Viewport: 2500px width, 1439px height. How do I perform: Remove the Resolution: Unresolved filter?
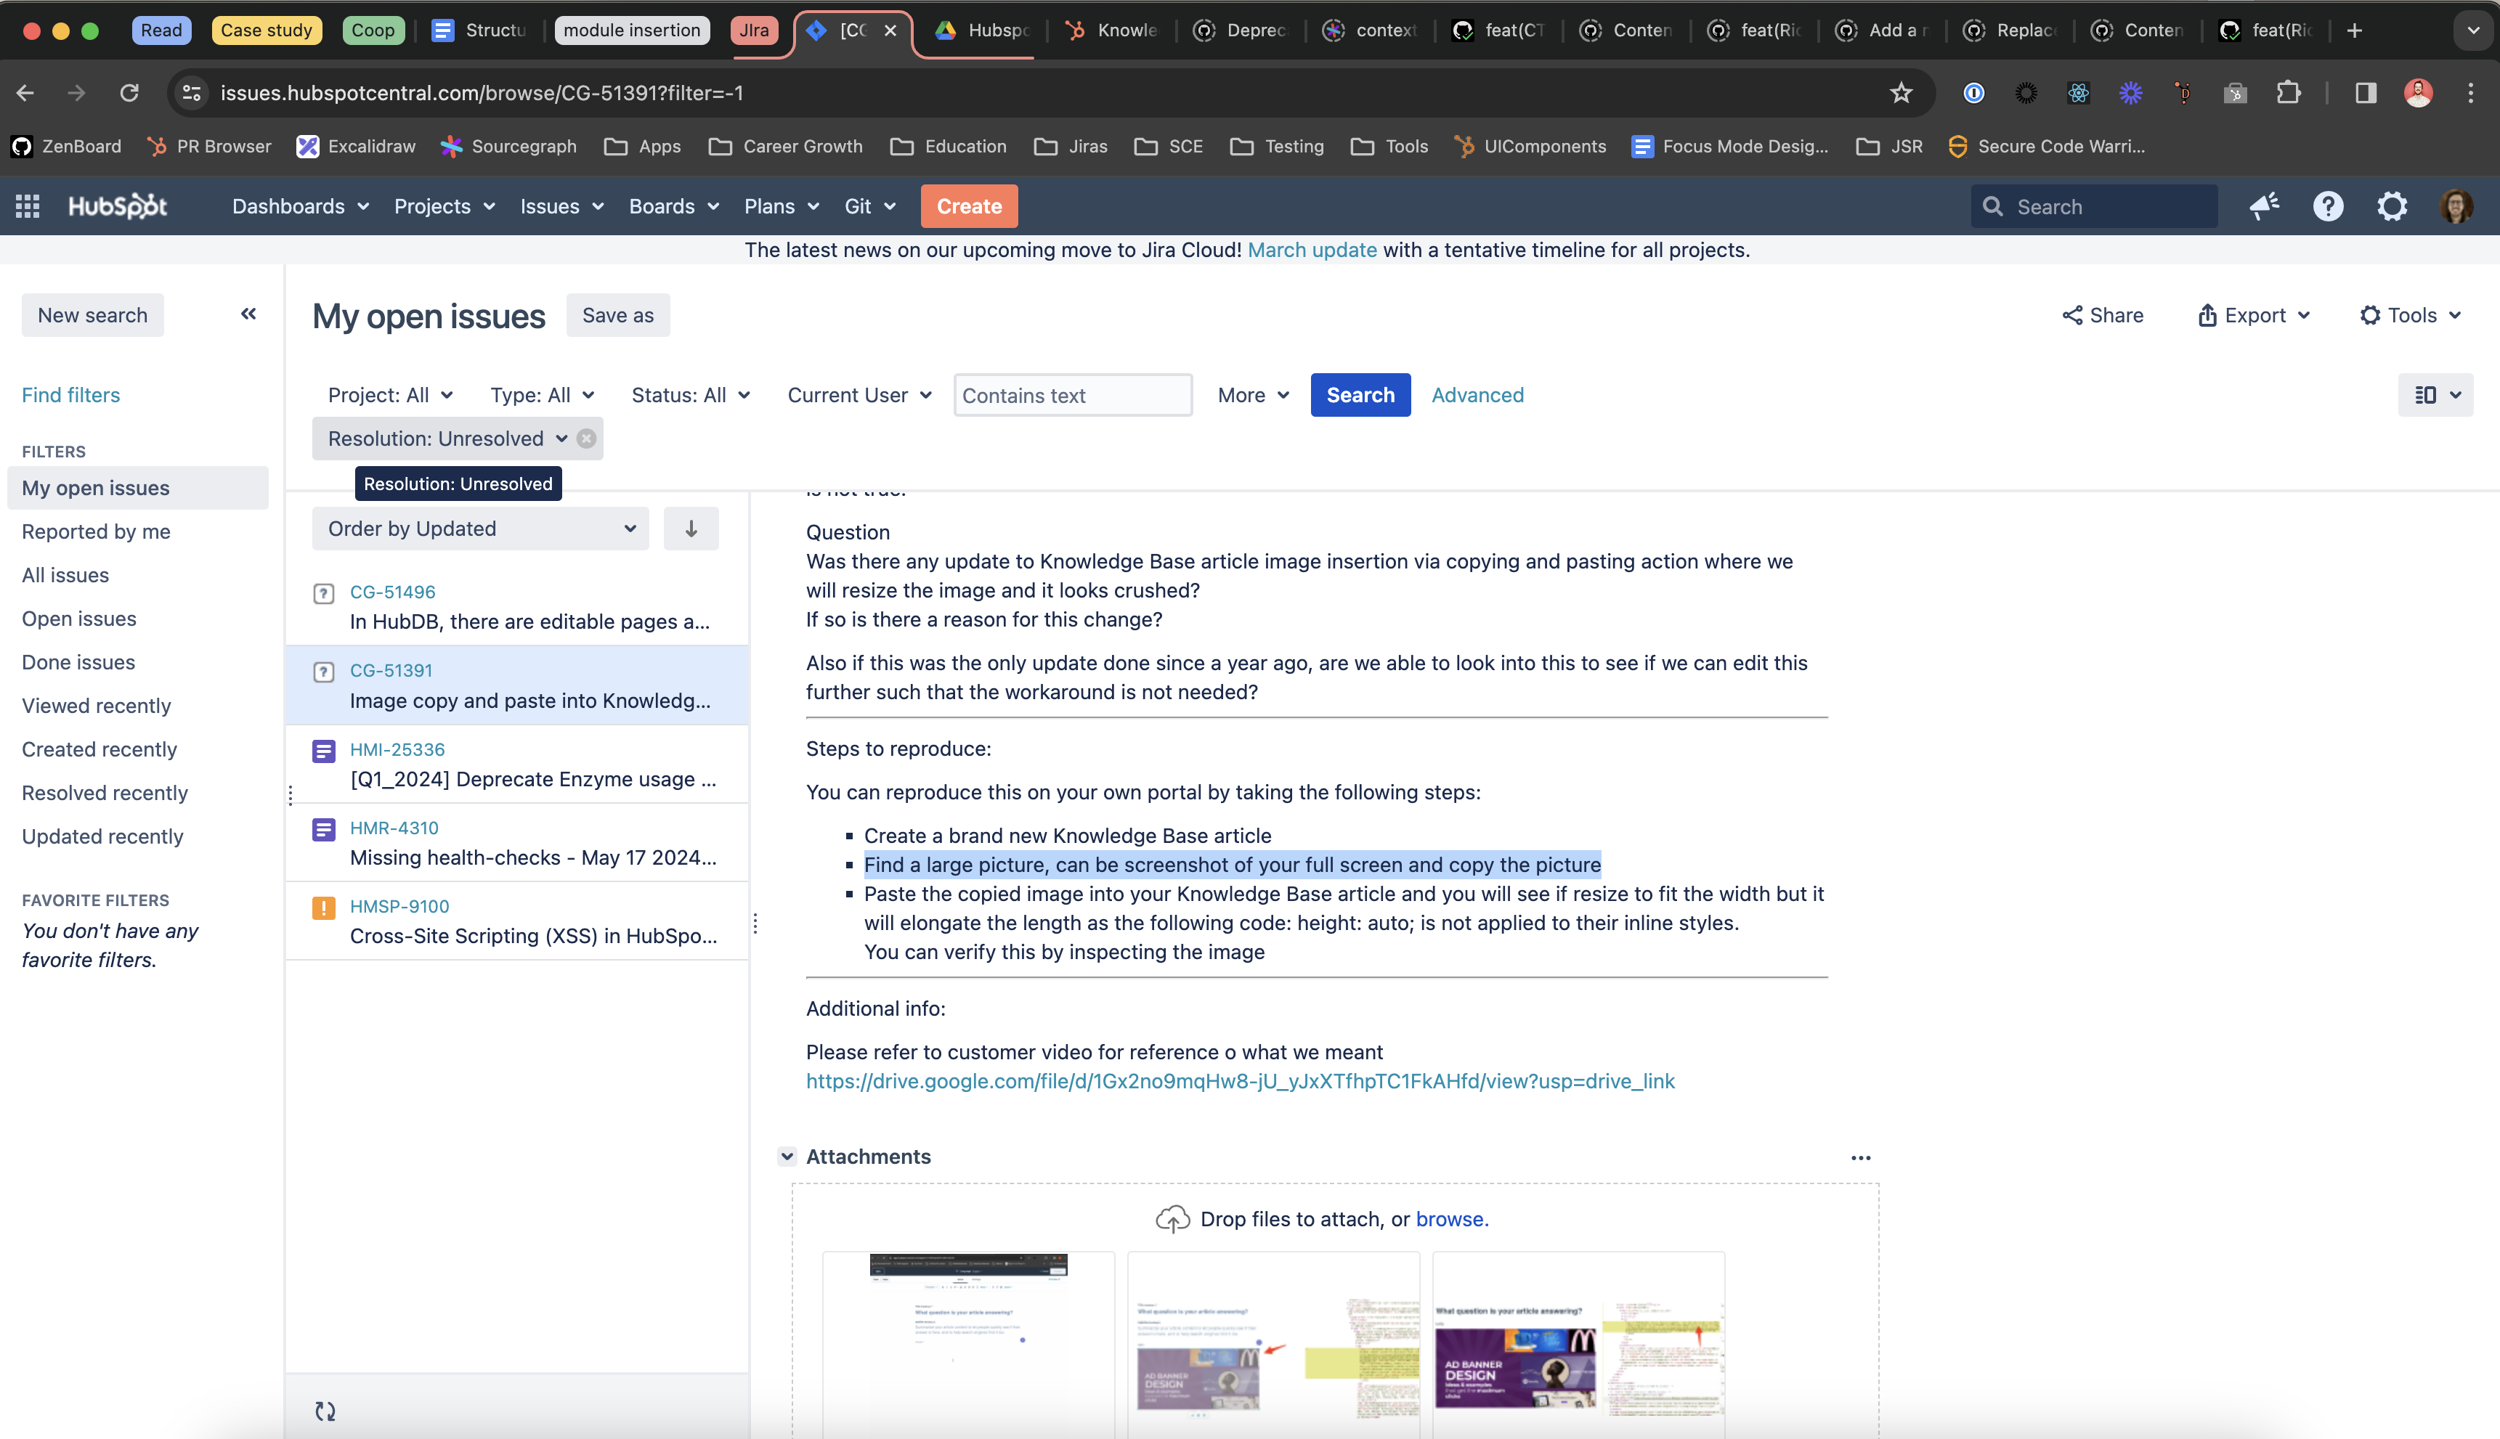coord(586,439)
